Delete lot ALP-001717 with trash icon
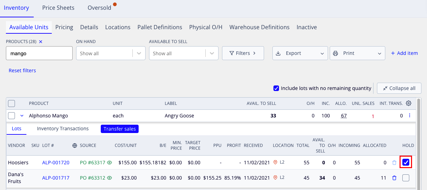427x190 pixels. (394, 178)
